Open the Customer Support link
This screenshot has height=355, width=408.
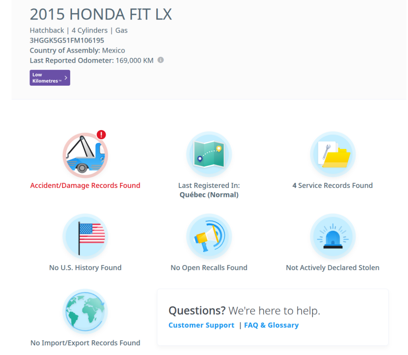point(201,325)
